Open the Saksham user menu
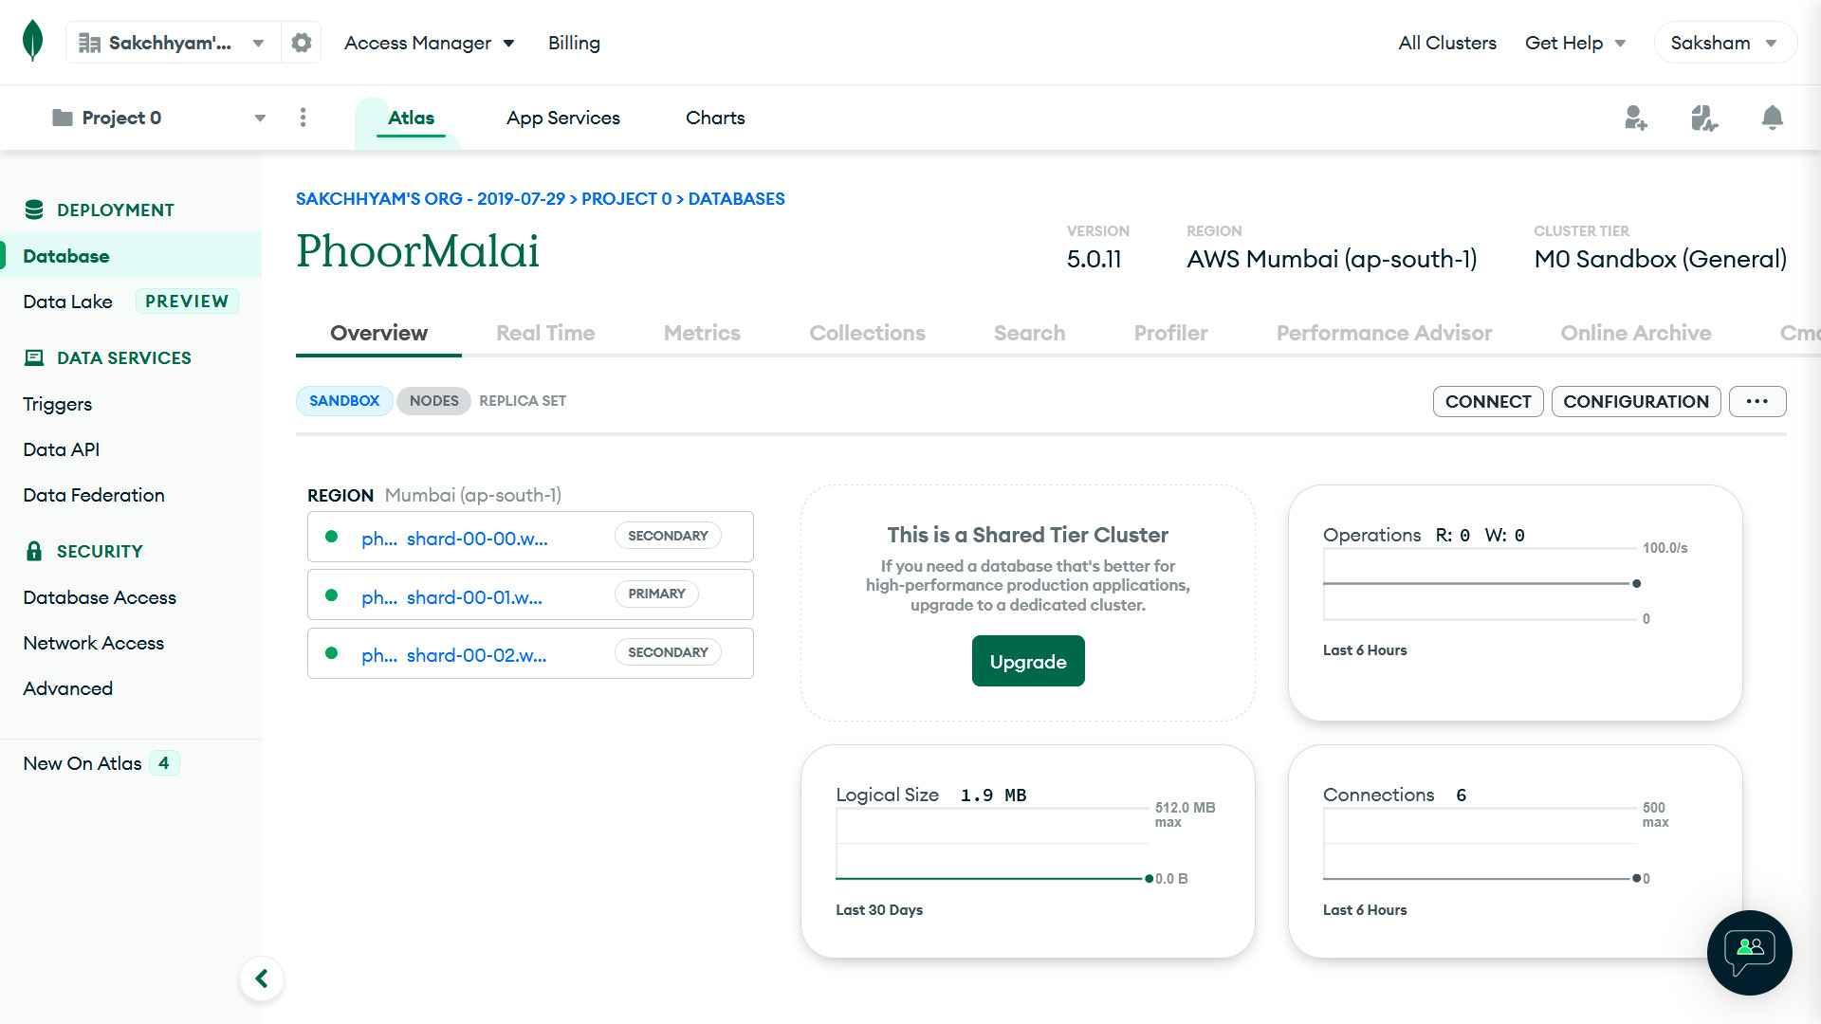 click(x=1724, y=43)
